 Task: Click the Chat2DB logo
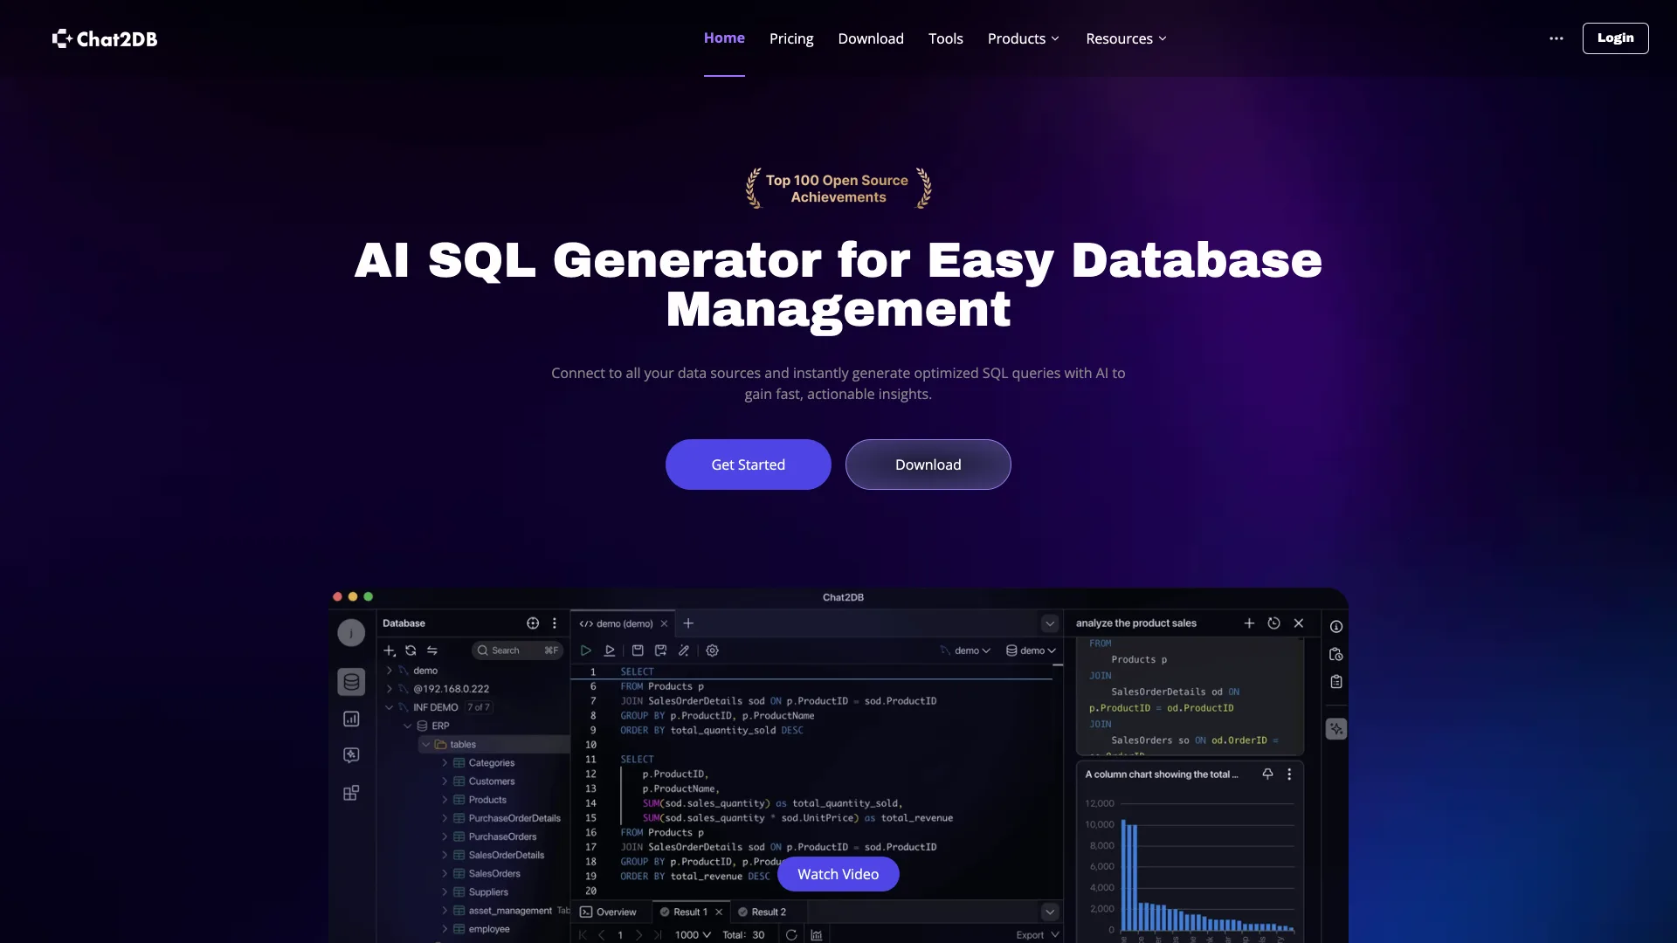tap(105, 38)
